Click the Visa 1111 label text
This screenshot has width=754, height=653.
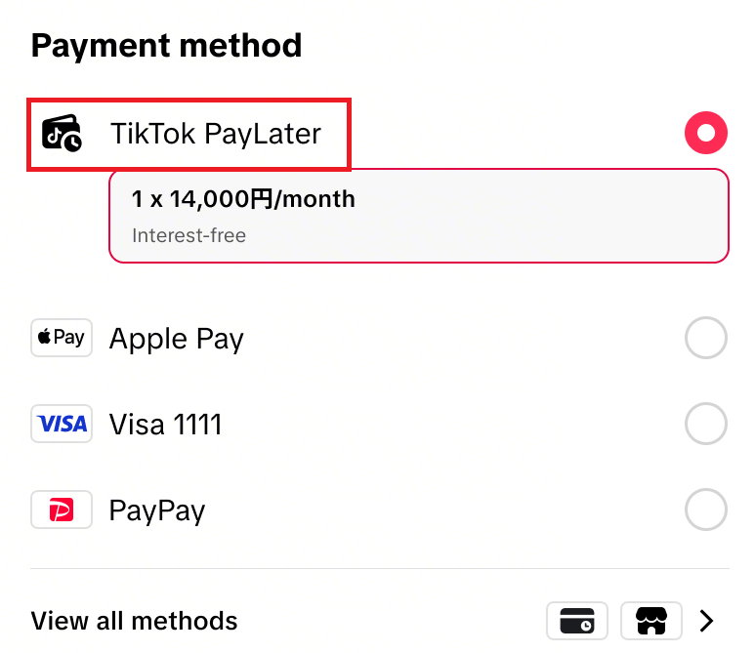pyautogui.click(x=165, y=425)
